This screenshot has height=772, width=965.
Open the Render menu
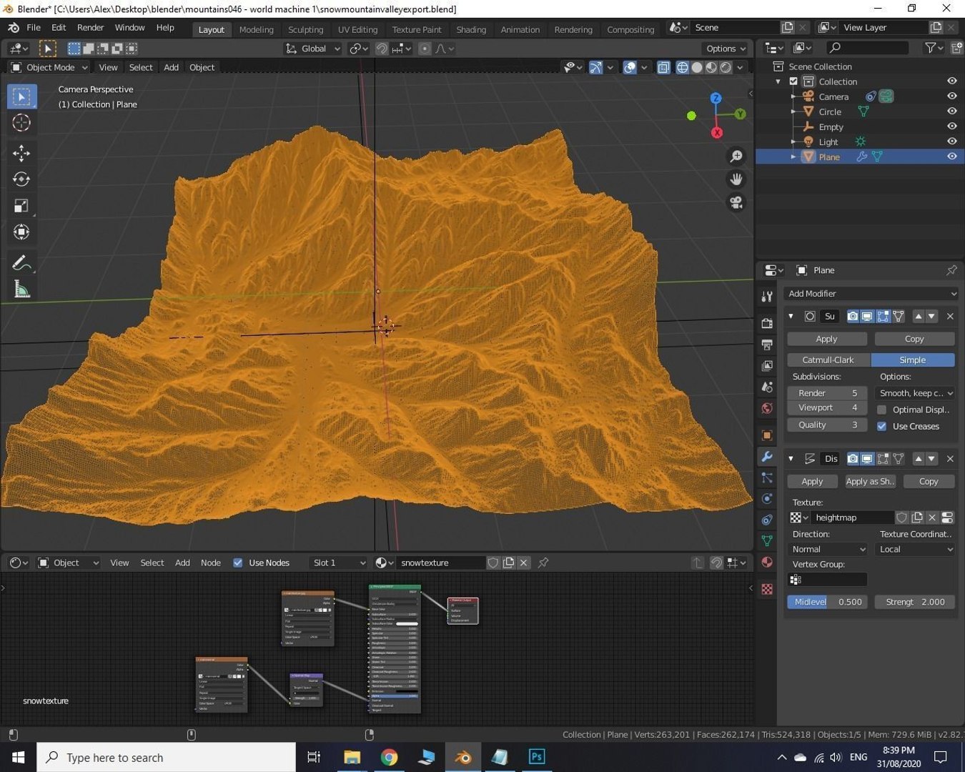[91, 28]
